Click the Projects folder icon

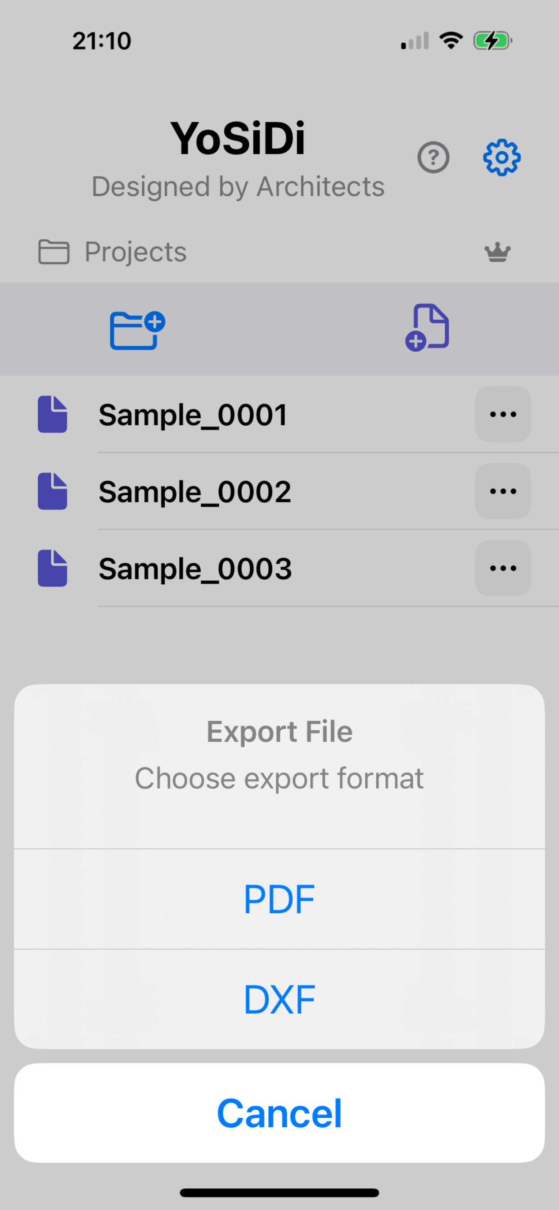click(x=54, y=252)
